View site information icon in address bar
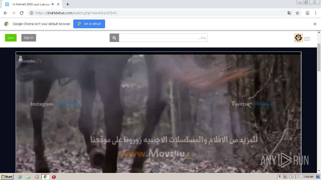Screen dimensions: 321x180 click(32, 13)
